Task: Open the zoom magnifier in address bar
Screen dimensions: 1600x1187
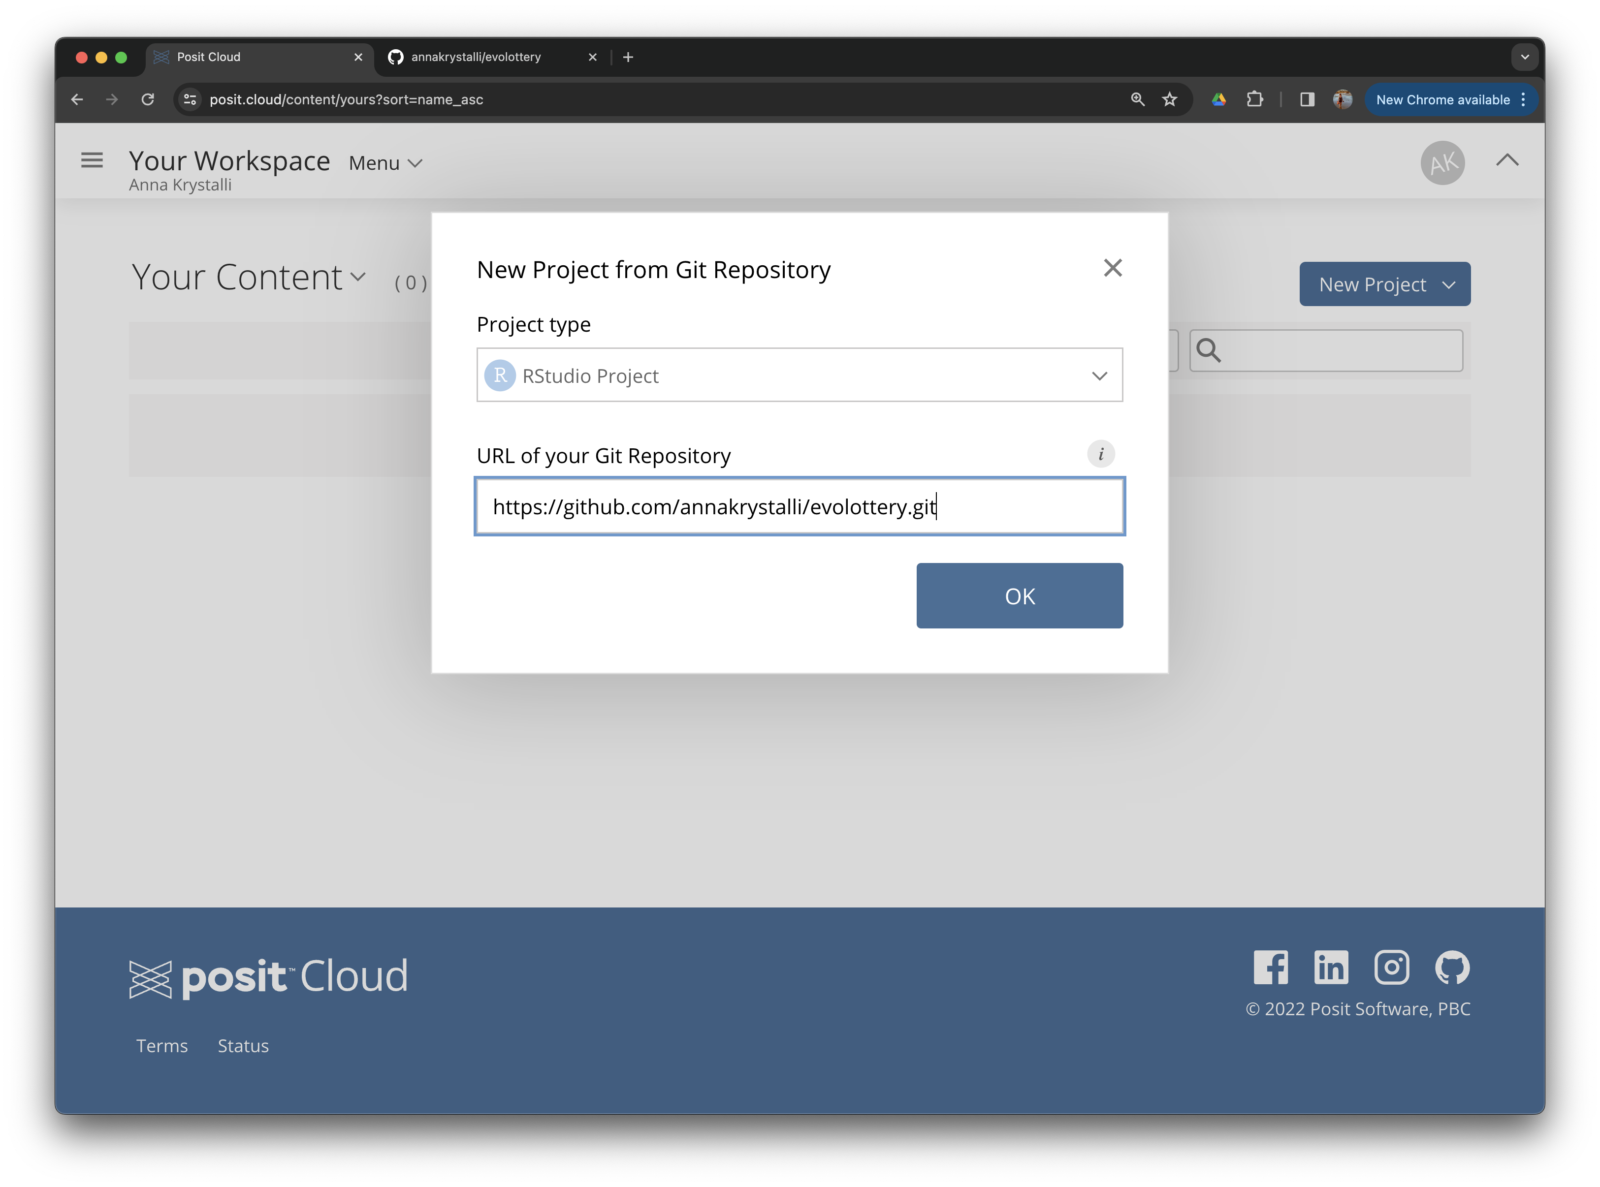Action: pos(1137,99)
